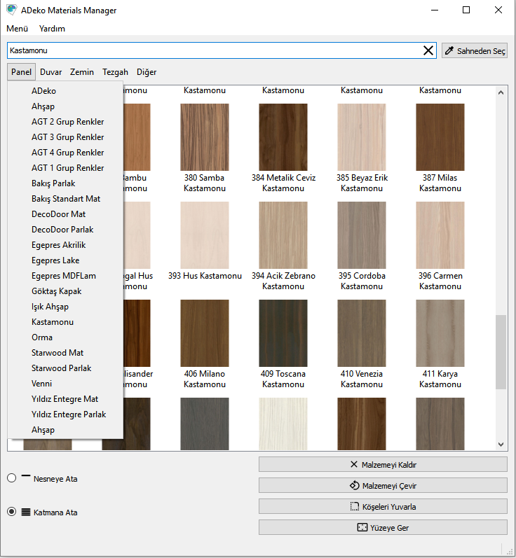Image resolution: width=516 pixels, height=558 pixels.
Task: Open the Tezgah category dropdown
Action: [115, 72]
